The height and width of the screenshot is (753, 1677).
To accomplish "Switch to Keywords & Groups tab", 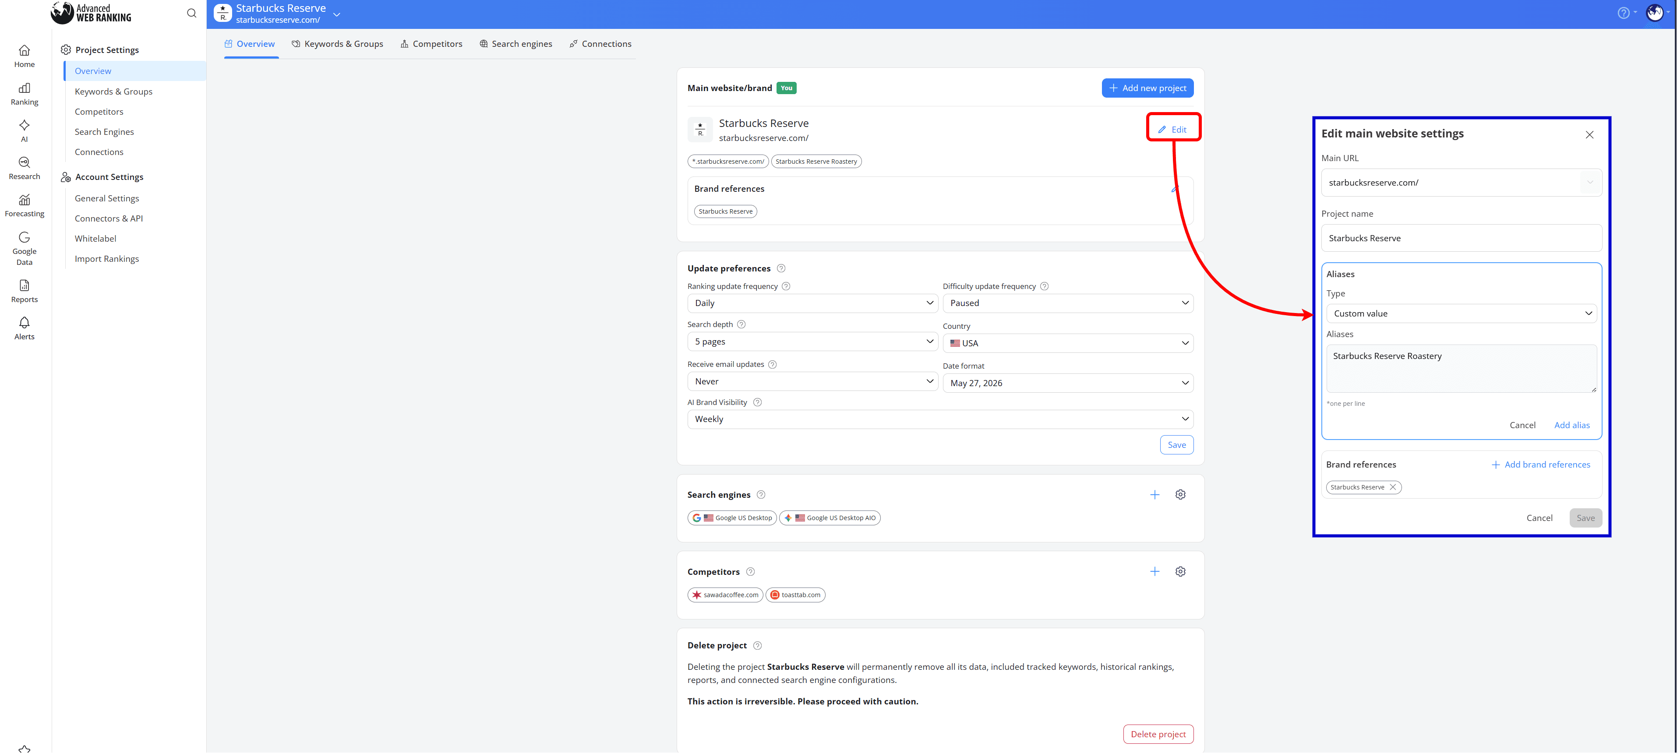I will (337, 44).
